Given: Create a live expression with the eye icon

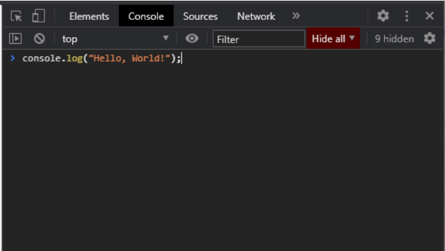Looking at the screenshot, I should point(192,39).
